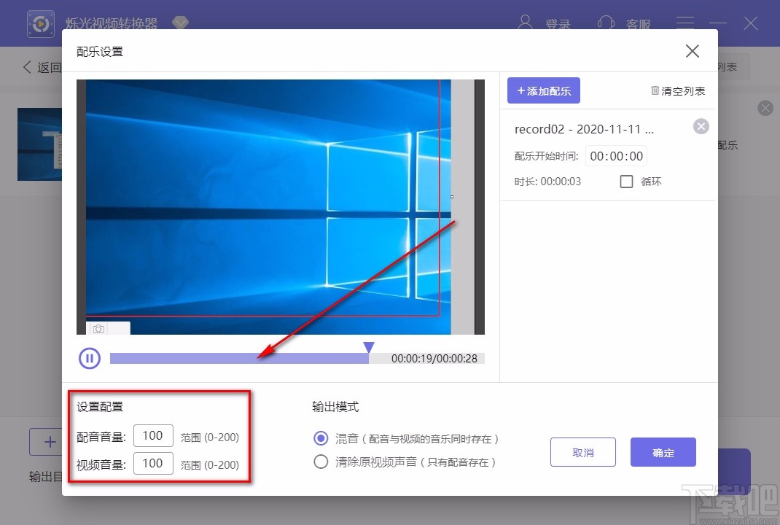Click the 烁光视频转换器 app logo icon
The width and height of the screenshot is (780, 525).
click(41, 23)
